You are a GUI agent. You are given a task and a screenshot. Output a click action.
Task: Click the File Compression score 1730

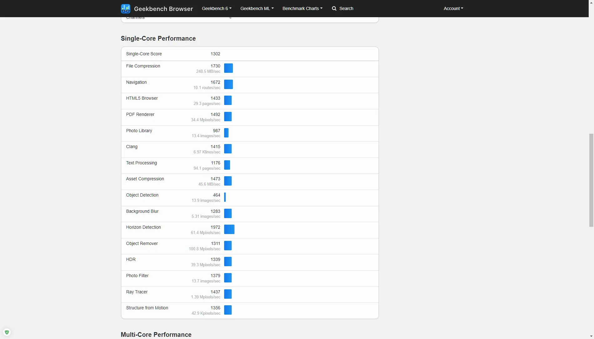click(215, 66)
